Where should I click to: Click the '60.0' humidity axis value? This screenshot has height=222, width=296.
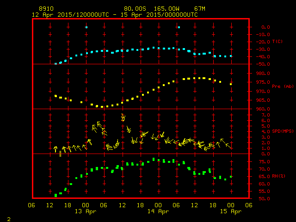tap(264, 184)
